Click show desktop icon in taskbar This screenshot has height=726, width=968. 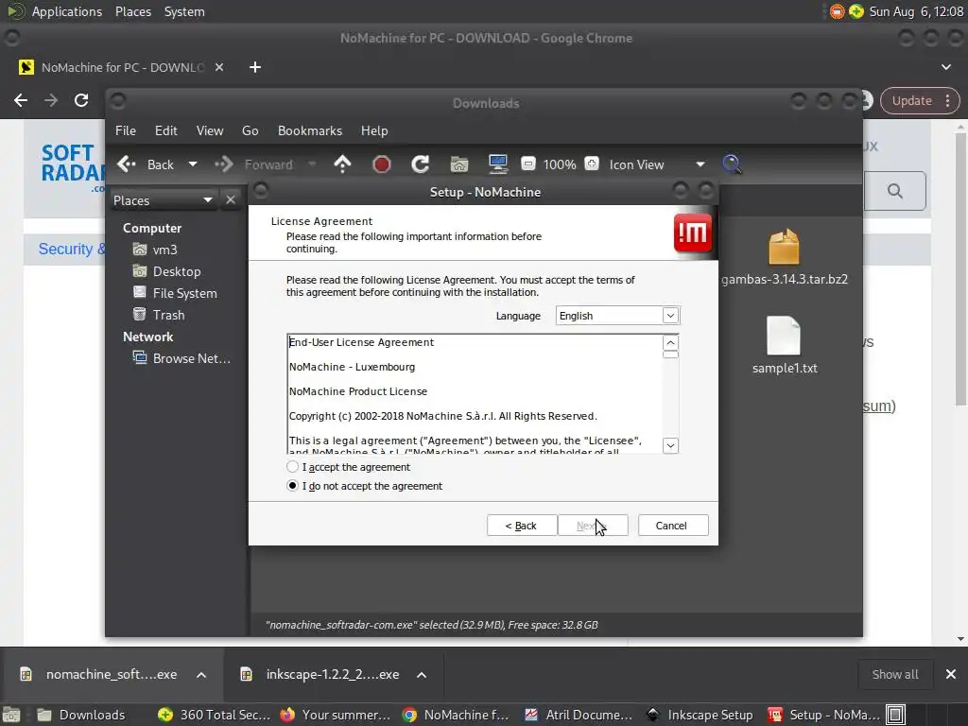pyautogui.click(x=11, y=715)
